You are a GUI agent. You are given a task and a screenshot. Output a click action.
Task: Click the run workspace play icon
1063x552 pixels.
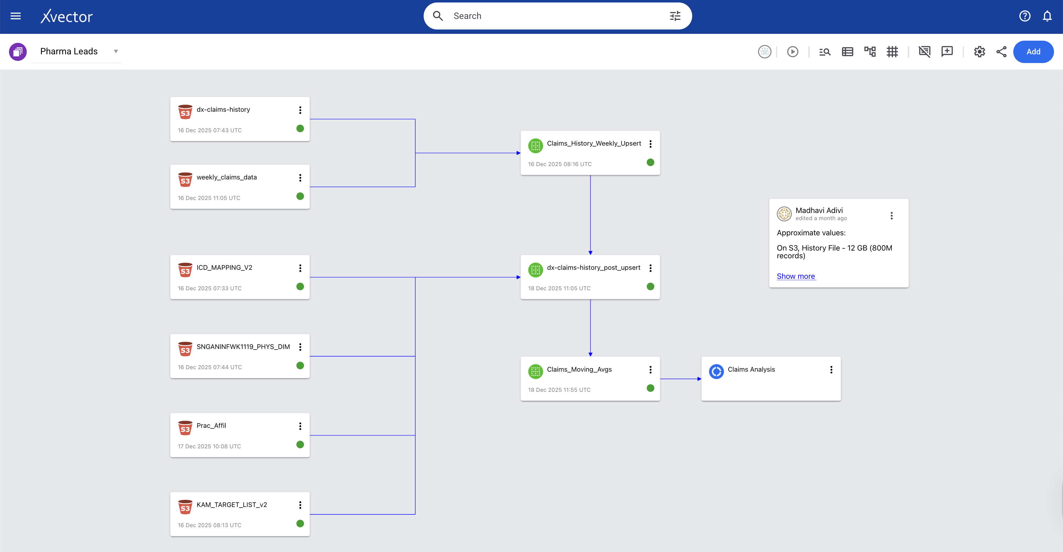pyautogui.click(x=792, y=52)
